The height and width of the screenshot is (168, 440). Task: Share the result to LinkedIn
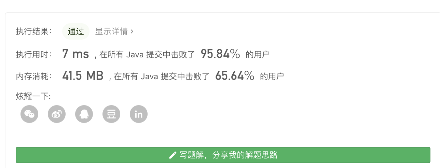pyautogui.click(x=139, y=114)
